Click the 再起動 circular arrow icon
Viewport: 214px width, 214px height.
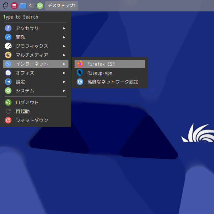point(8,111)
